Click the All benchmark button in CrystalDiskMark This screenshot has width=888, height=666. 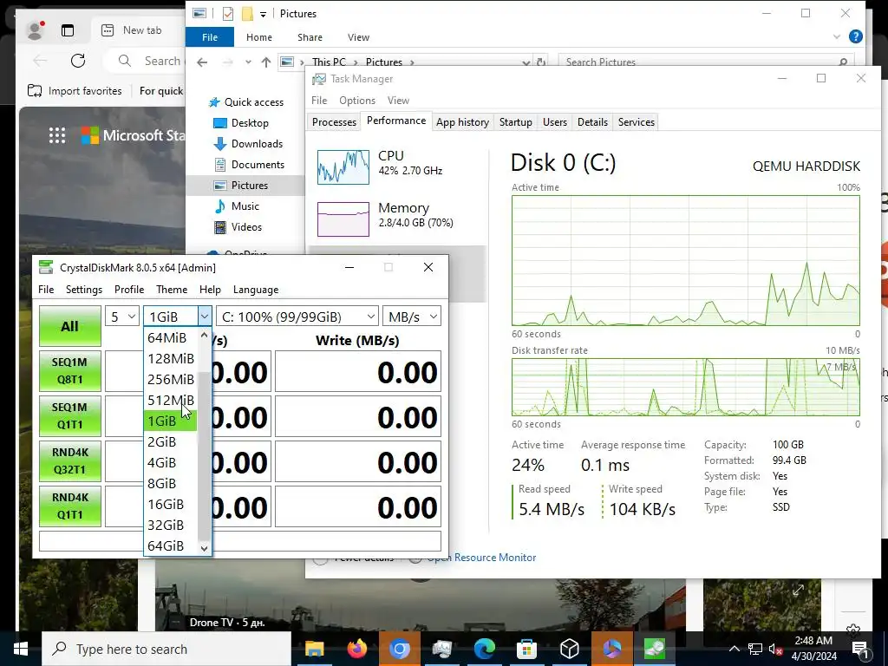tap(69, 326)
